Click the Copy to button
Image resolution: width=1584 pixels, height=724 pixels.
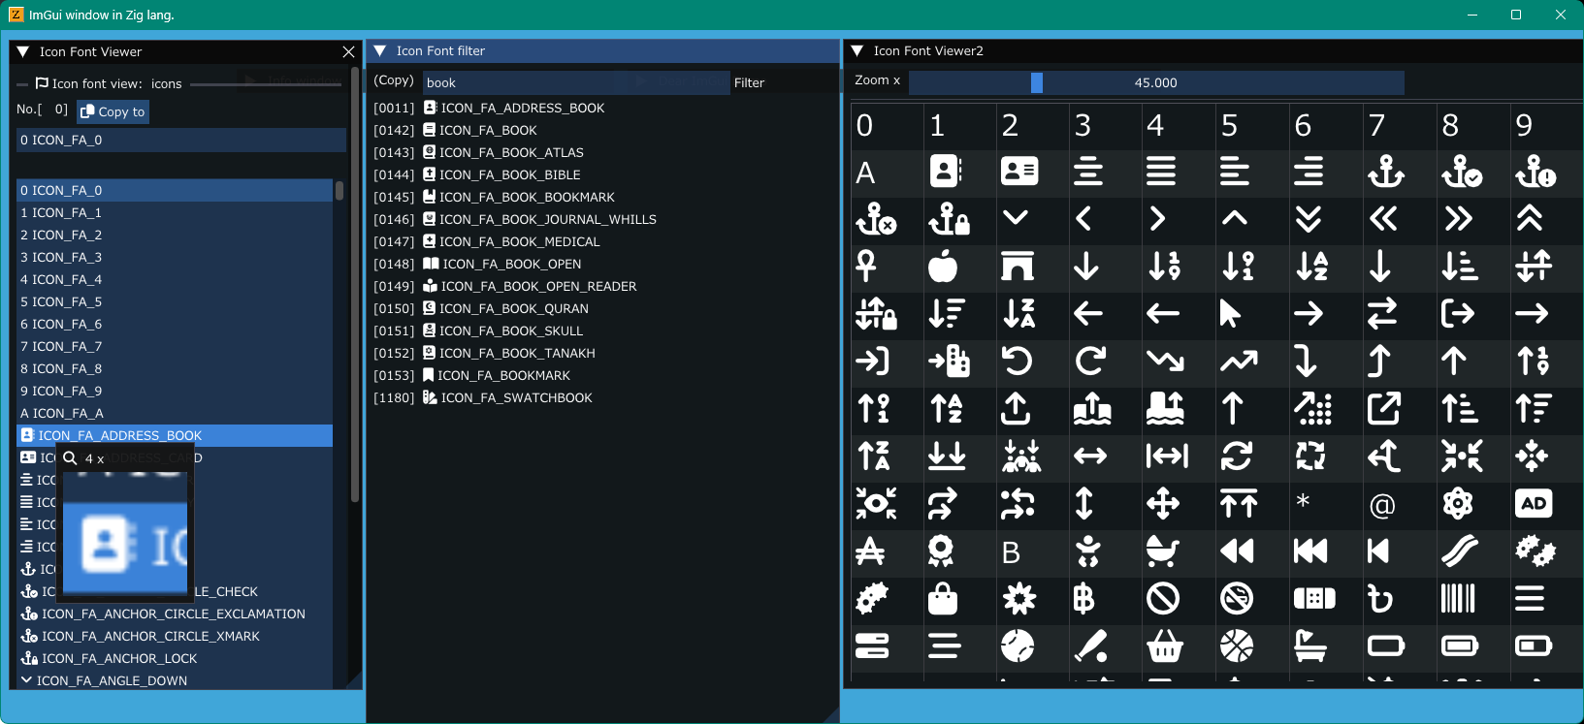click(113, 111)
